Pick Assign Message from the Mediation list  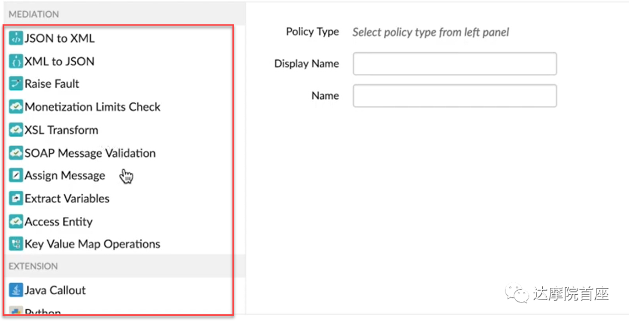coord(65,176)
